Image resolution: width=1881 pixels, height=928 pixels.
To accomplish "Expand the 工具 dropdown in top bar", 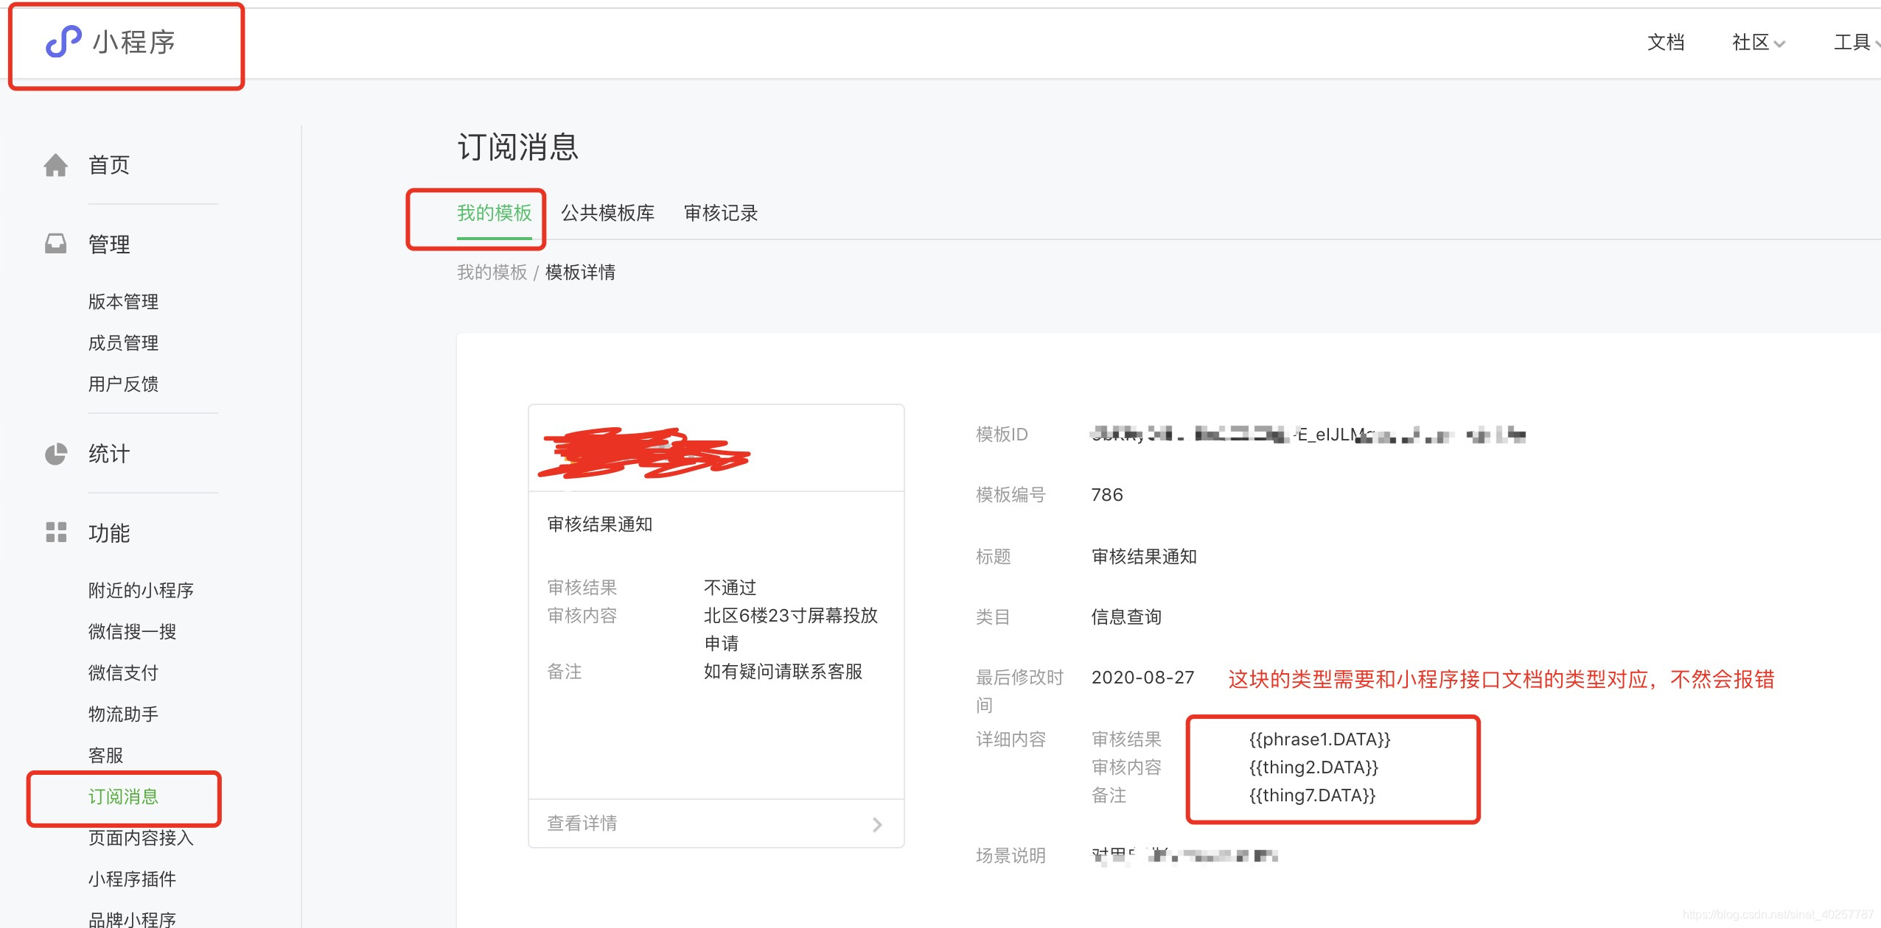I will pos(1857,43).
